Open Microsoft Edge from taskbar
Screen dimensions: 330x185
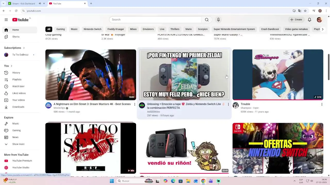tap(173, 181)
